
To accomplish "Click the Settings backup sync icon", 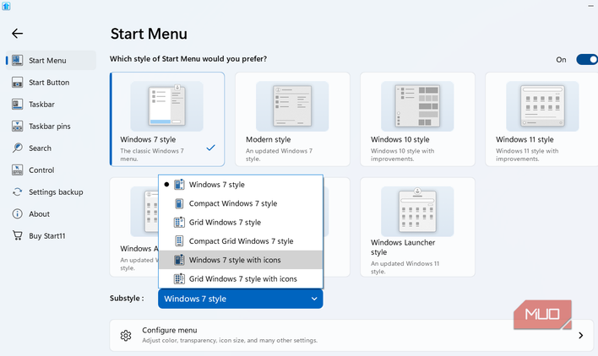I will click(x=17, y=191).
